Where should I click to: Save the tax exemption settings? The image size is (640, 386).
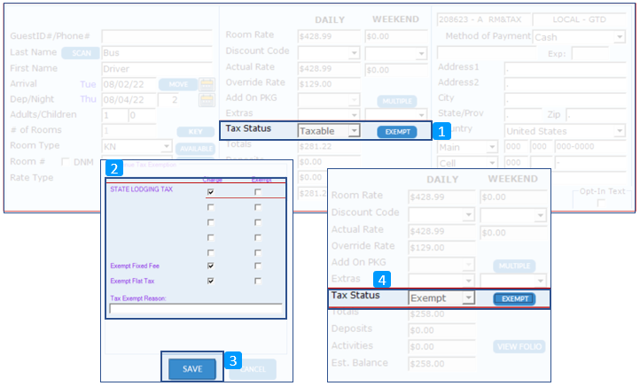192,369
